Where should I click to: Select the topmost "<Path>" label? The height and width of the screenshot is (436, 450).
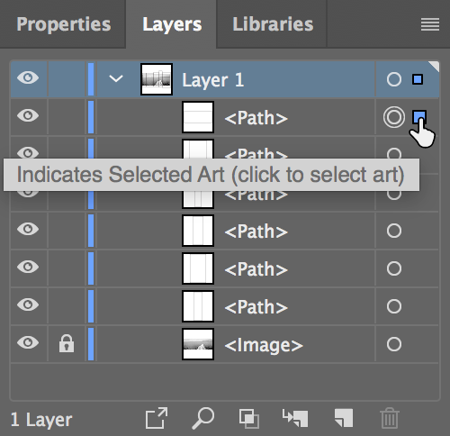coord(256,118)
